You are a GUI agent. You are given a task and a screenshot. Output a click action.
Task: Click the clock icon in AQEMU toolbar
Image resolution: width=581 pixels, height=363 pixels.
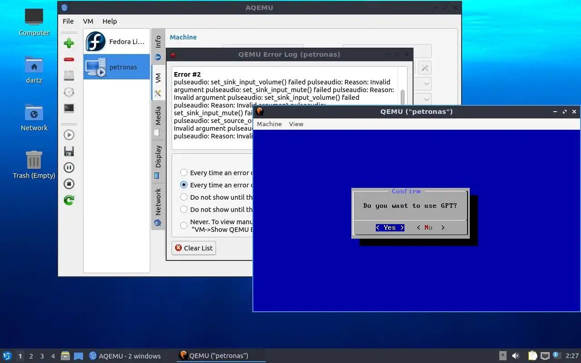[x=69, y=92]
